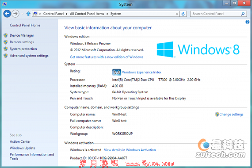Open the recent locations dropdown arrow
252x168 pixels.
22,14
